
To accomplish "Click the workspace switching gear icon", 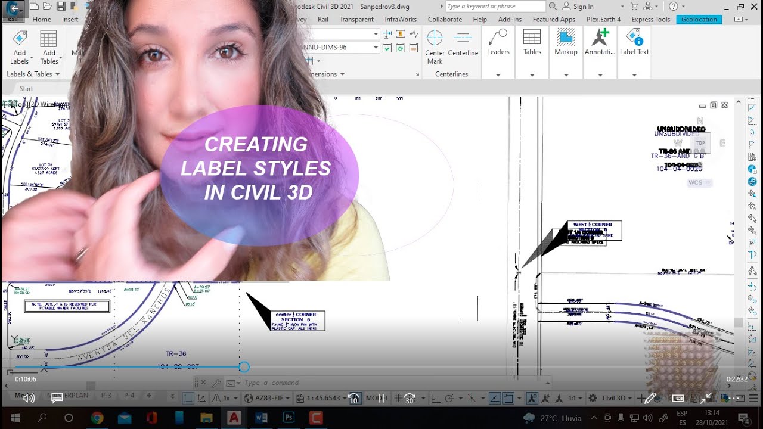I will coord(593,398).
